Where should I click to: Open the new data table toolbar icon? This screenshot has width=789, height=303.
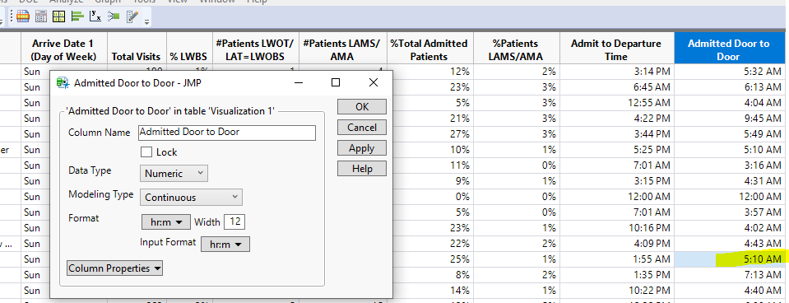(23, 16)
